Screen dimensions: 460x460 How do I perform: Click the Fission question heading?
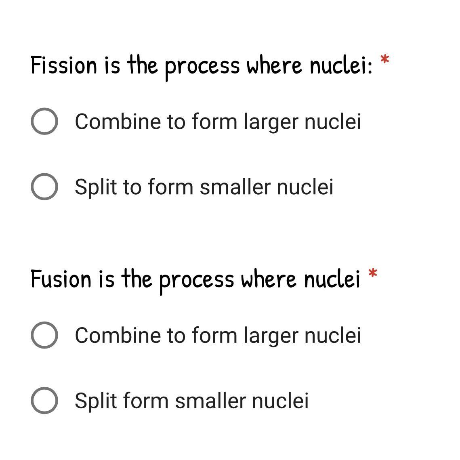click(x=202, y=67)
